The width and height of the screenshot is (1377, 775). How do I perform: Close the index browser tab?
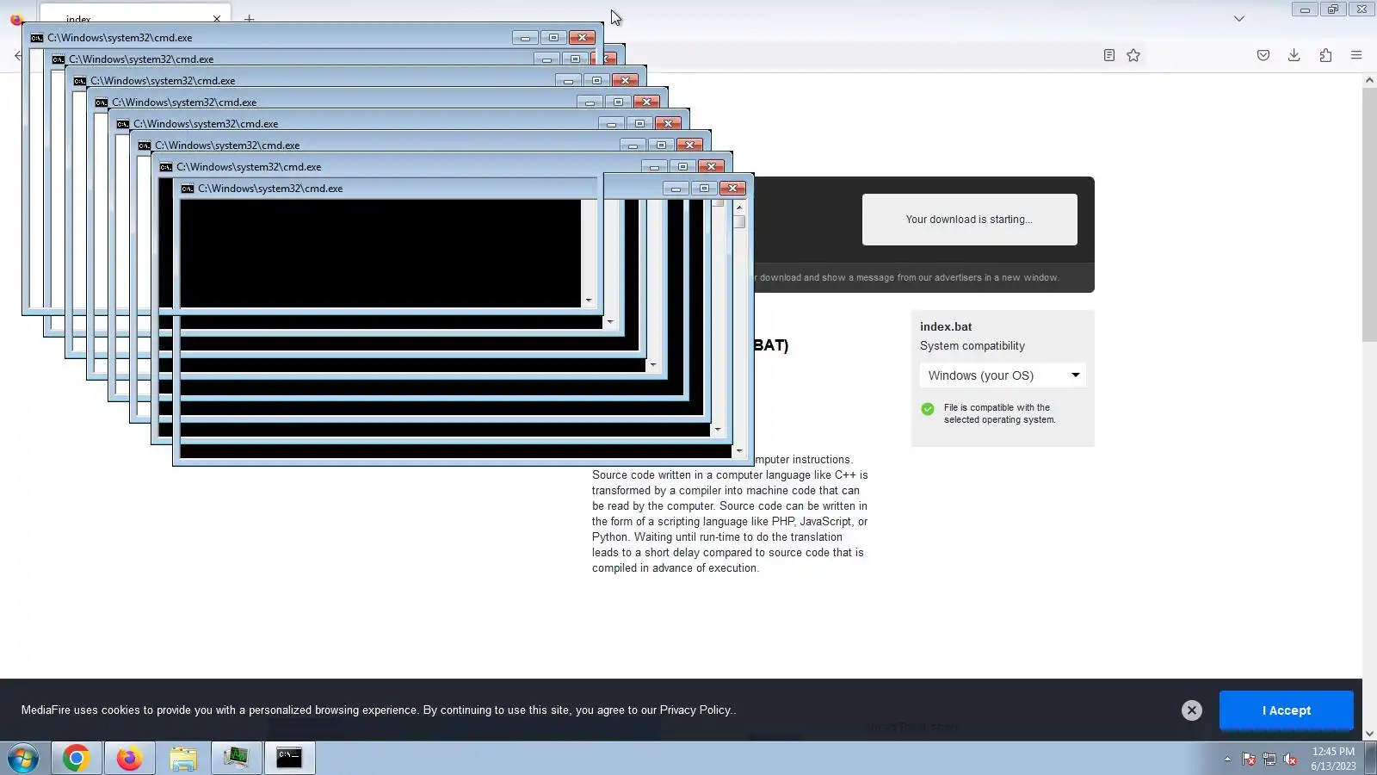[x=217, y=18]
